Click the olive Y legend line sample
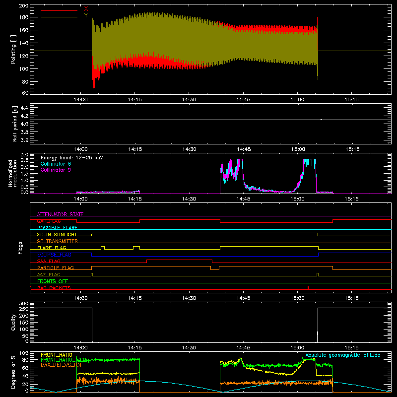 59,17
